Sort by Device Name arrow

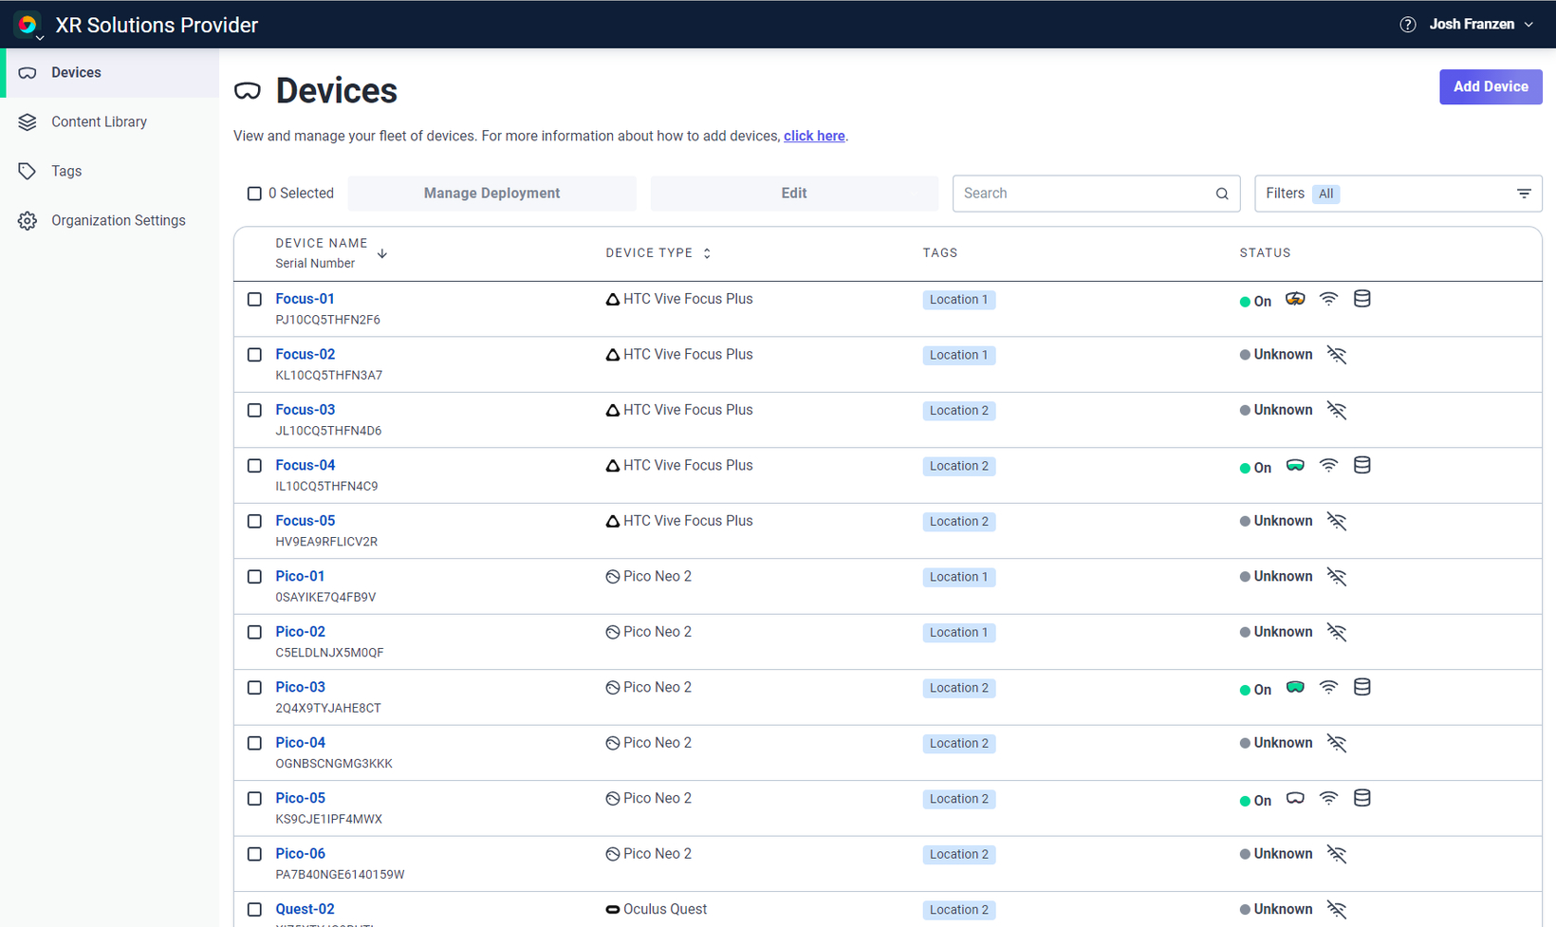[382, 253]
